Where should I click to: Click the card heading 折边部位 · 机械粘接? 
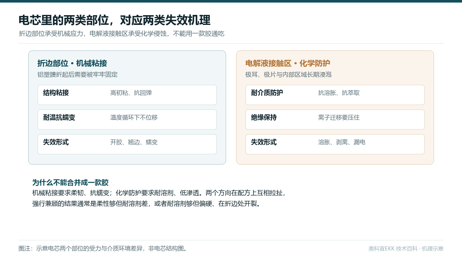pyautogui.click(x=72, y=63)
